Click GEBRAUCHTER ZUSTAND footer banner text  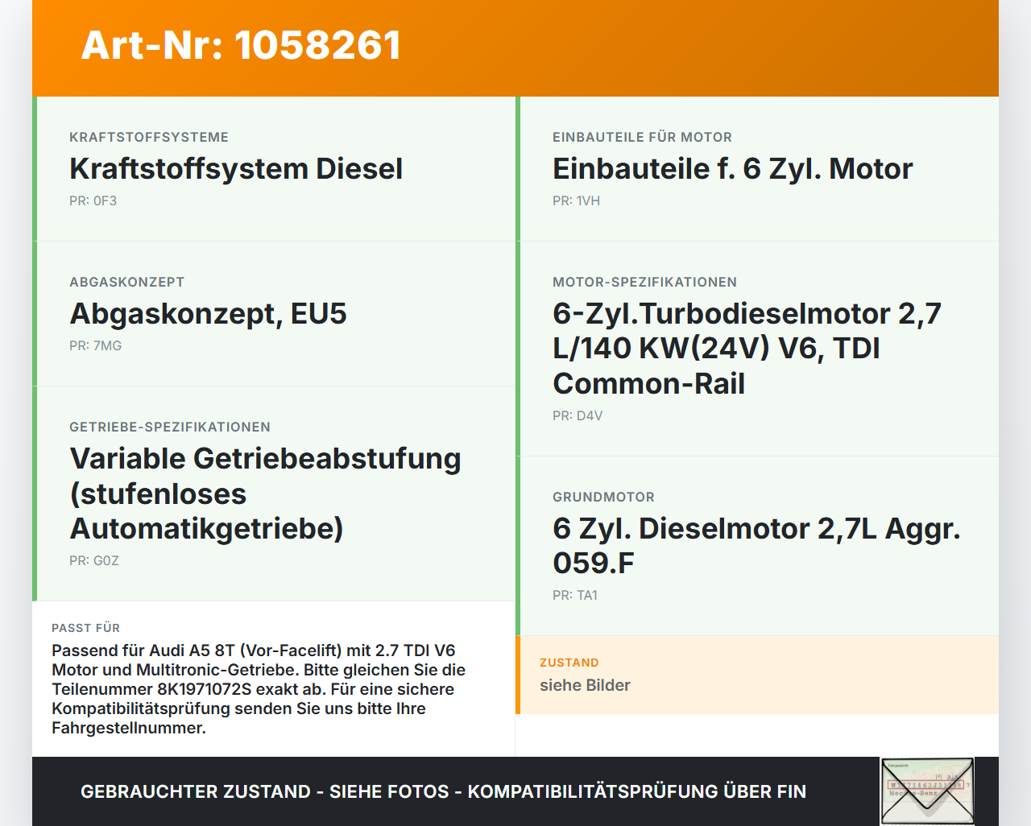coord(443,791)
